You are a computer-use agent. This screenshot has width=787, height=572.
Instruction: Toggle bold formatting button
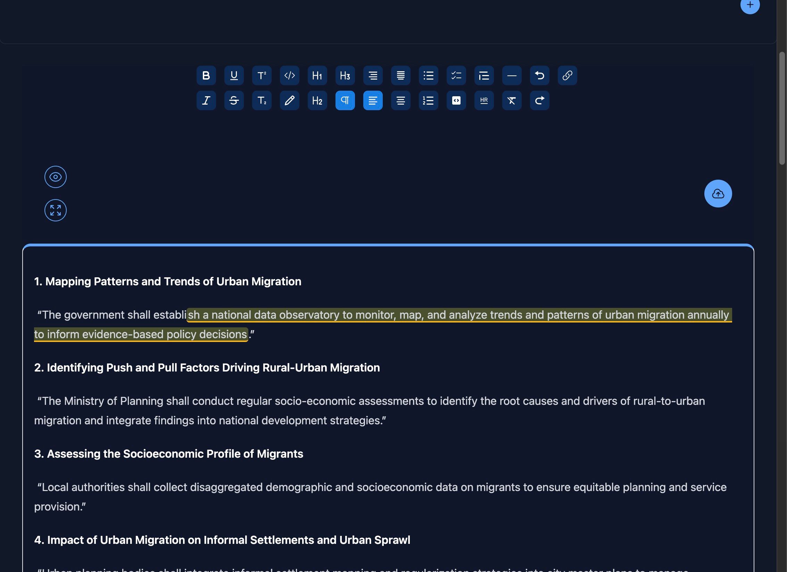pos(206,75)
